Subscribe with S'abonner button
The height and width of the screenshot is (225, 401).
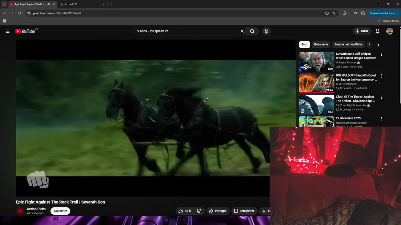coord(60,211)
